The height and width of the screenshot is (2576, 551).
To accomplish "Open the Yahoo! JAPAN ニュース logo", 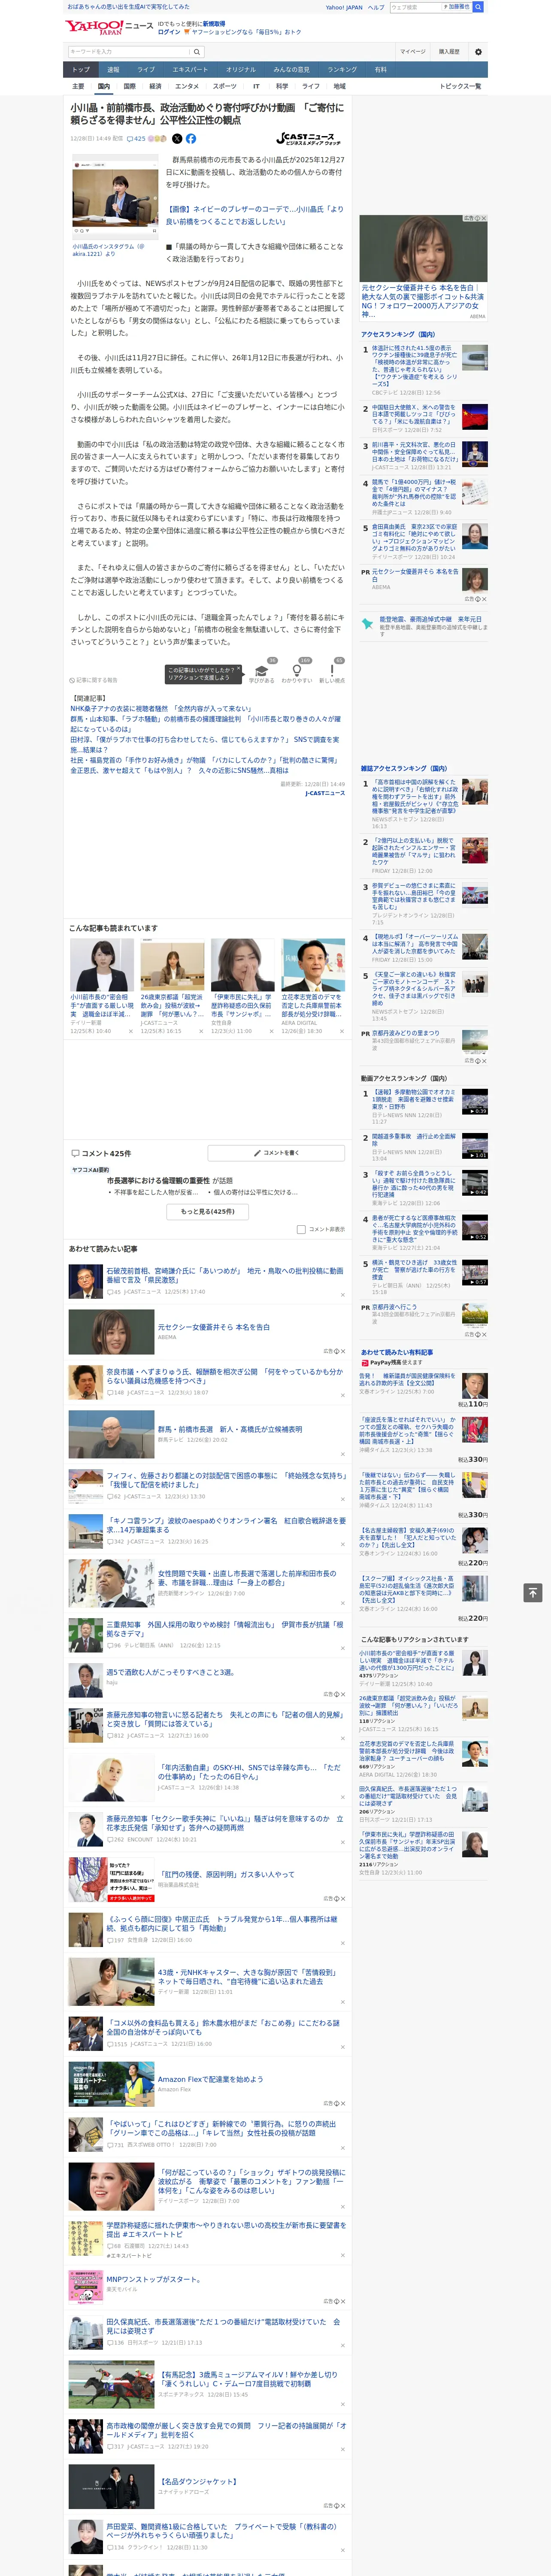I will (x=110, y=27).
